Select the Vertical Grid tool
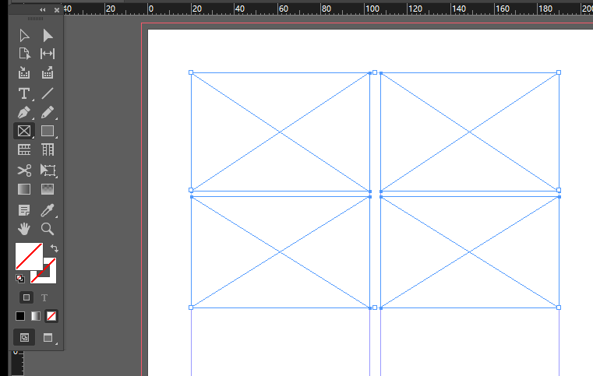The image size is (593, 376). pyautogui.click(x=48, y=150)
